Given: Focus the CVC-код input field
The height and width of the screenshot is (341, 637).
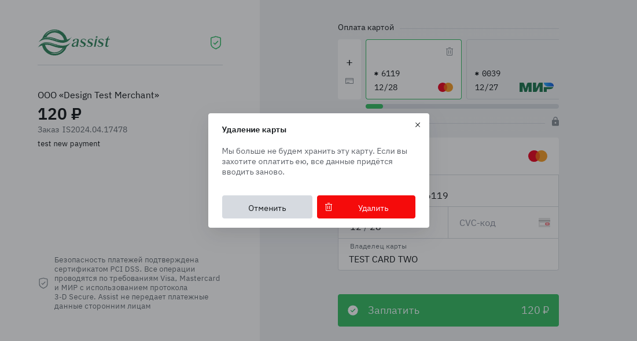Looking at the screenshot, I should (495, 223).
